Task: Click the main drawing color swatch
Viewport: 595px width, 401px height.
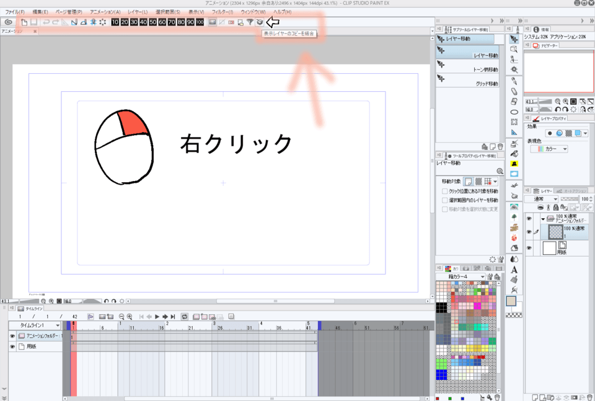Action: click(x=511, y=301)
